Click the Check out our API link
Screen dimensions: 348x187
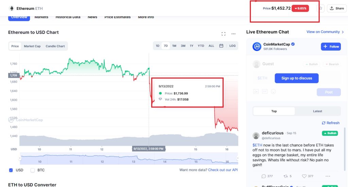pyautogui.click(x=223, y=170)
